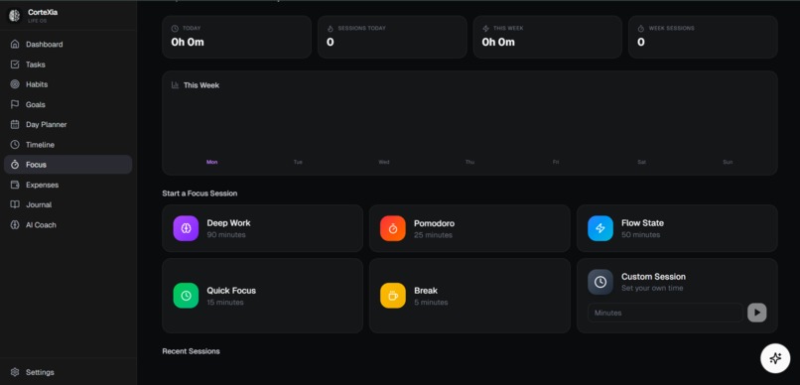Viewport: 800px width, 385px height.
Task: Click the orange Pomodoro timer icon
Action: click(393, 228)
